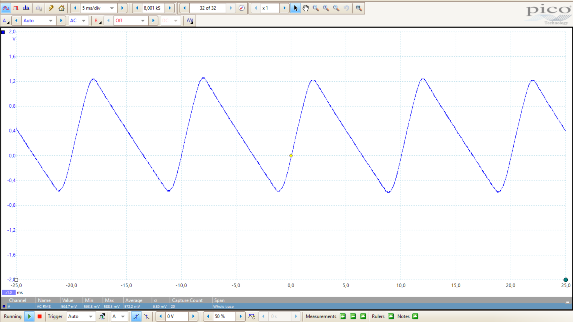Click the zoom to full view icon
The image size is (573, 322).
click(x=359, y=8)
